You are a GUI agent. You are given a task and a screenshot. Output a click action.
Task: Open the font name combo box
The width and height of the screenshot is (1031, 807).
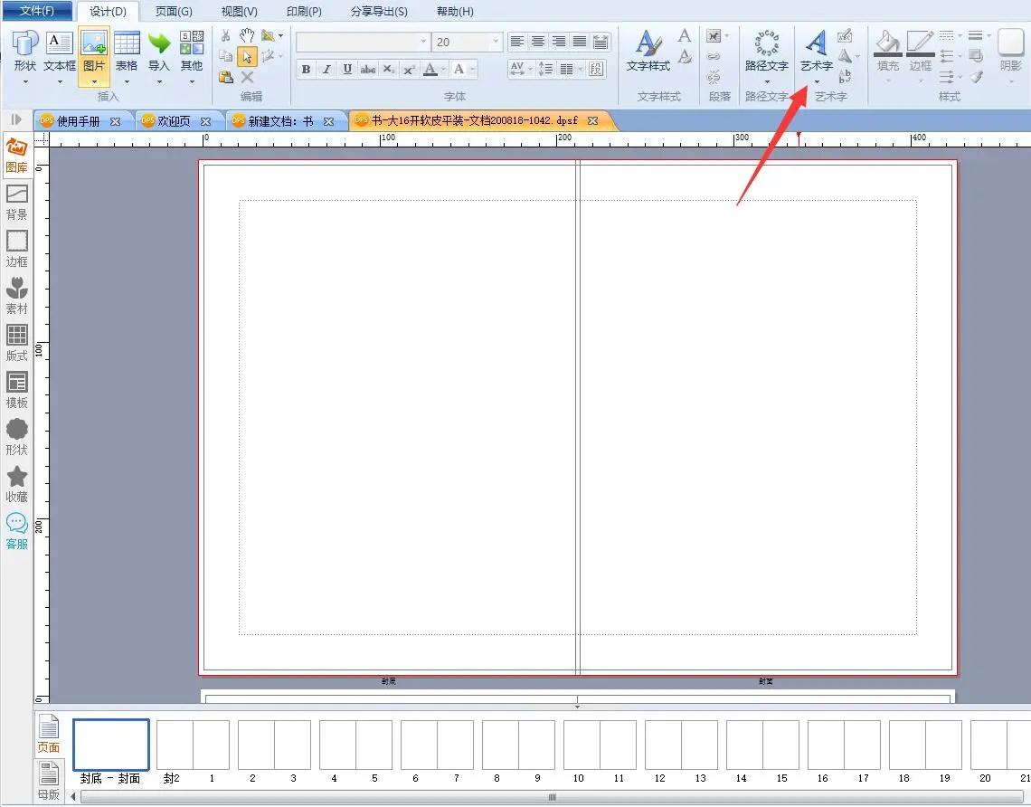coord(363,43)
